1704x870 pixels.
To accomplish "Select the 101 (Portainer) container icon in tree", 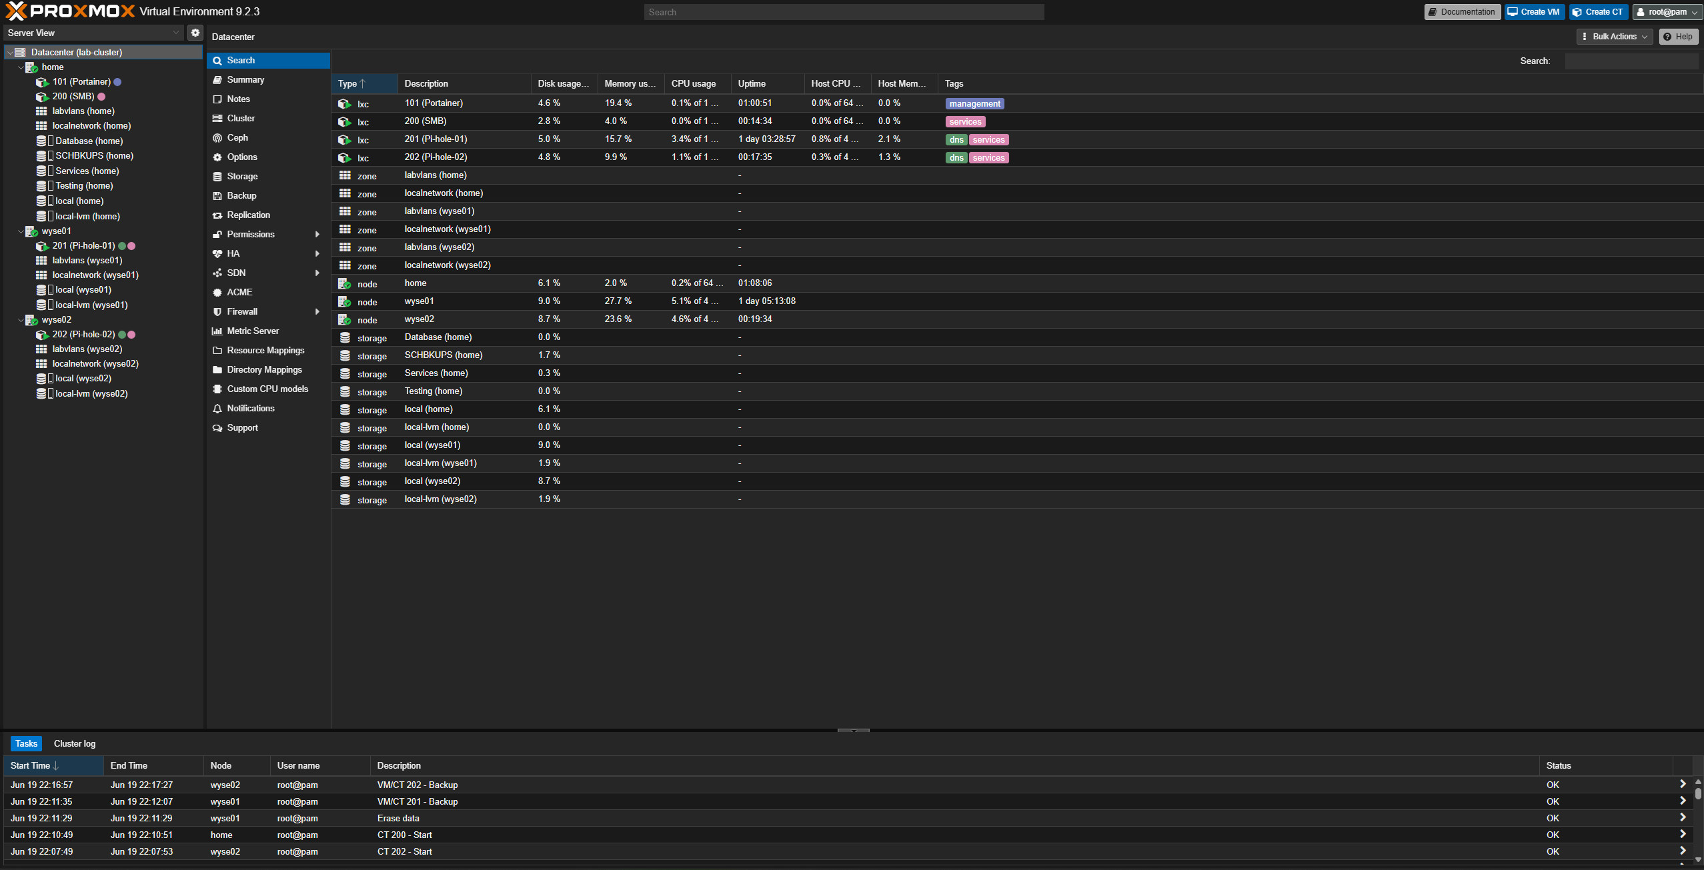I will coord(42,82).
